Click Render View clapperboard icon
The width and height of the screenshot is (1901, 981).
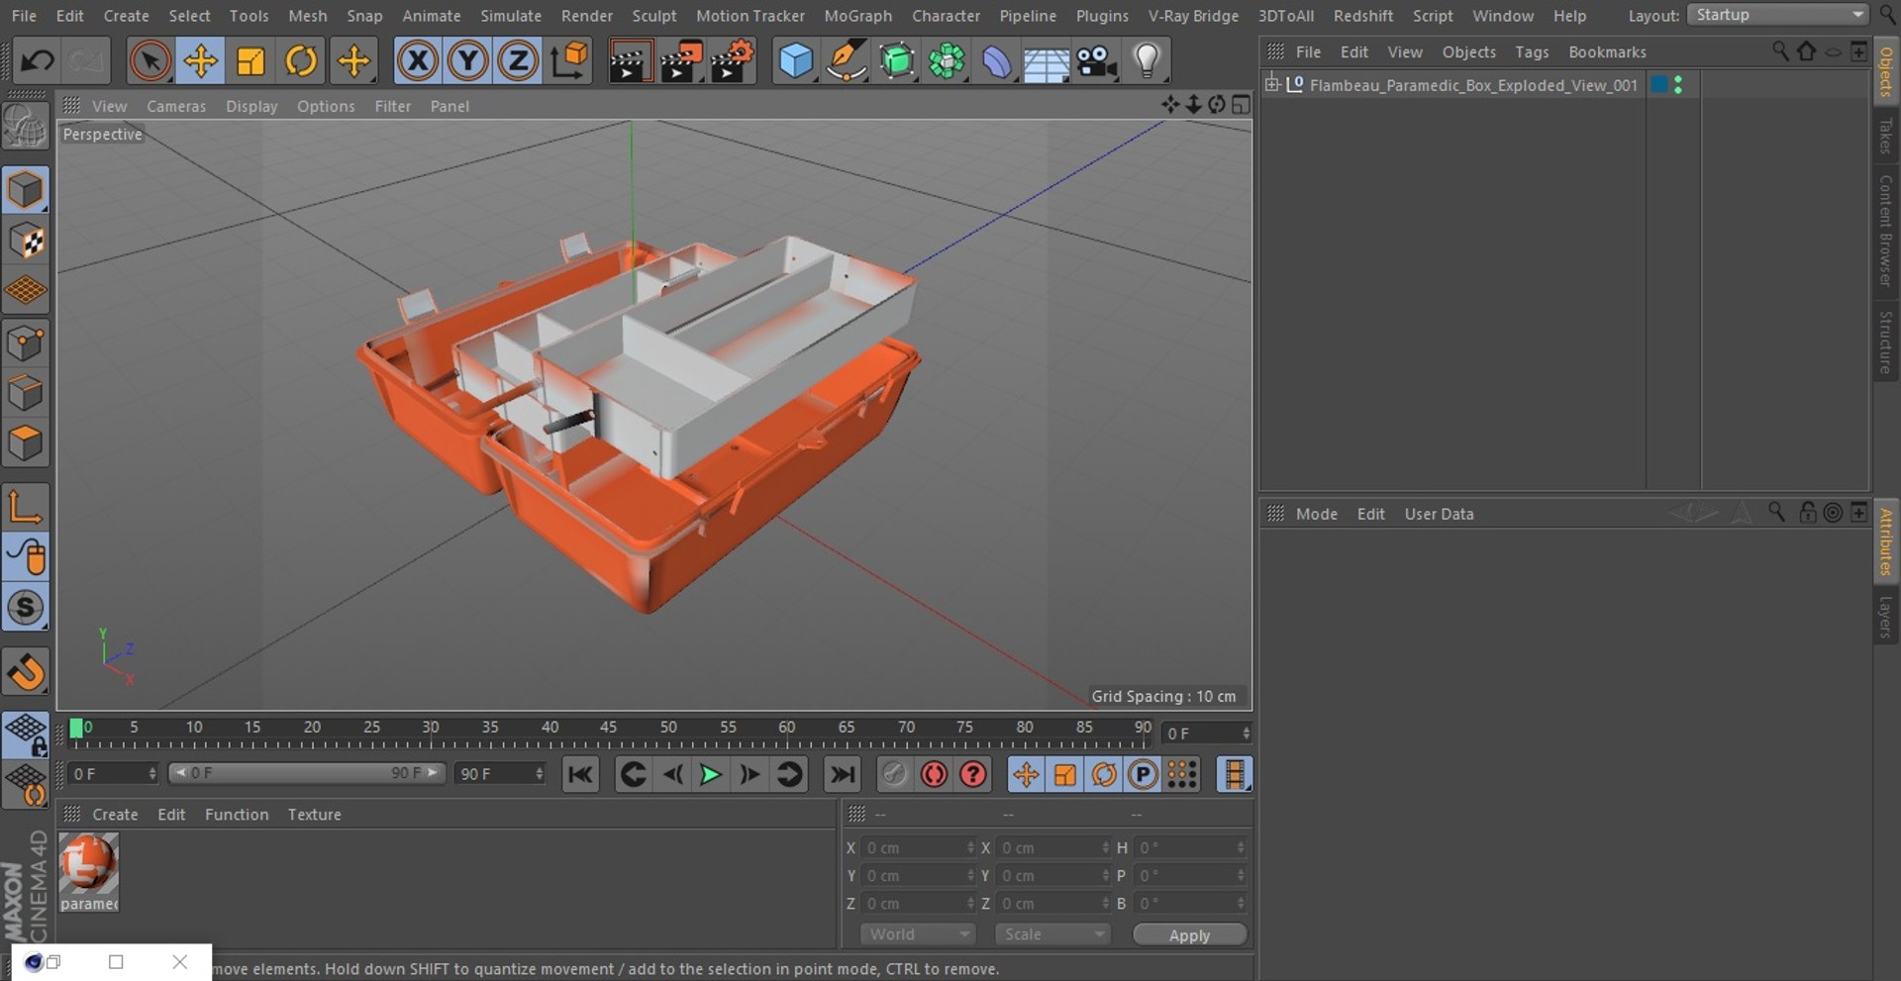pyautogui.click(x=629, y=61)
